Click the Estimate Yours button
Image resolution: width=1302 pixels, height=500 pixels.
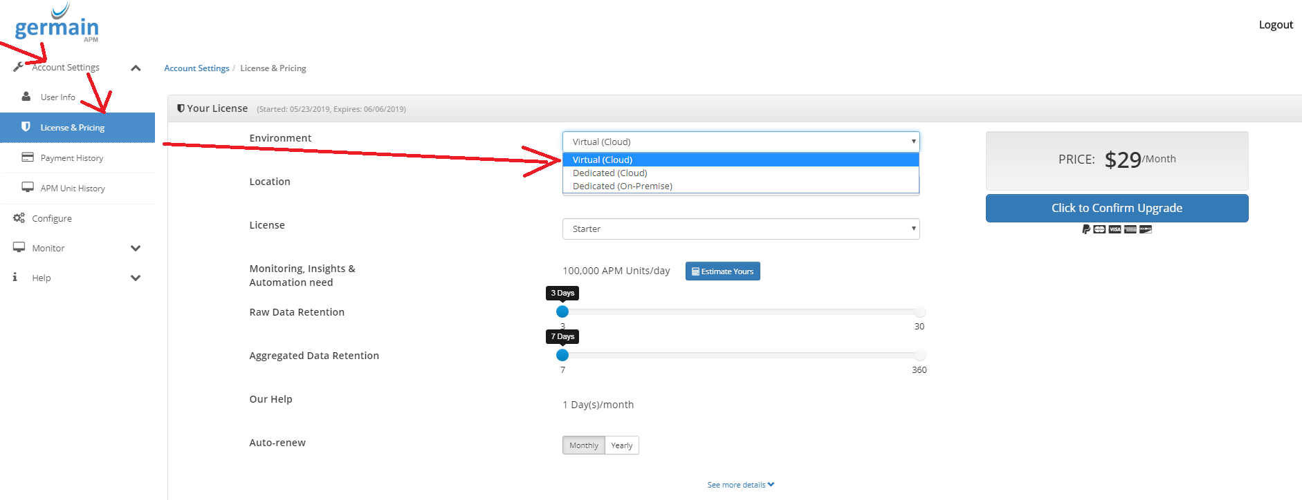pos(722,271)
